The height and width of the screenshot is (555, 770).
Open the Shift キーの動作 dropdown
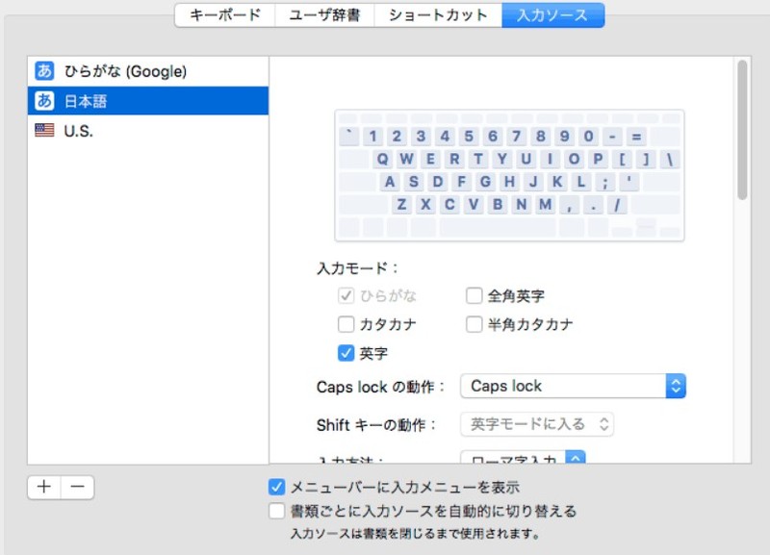pos(537,424)
